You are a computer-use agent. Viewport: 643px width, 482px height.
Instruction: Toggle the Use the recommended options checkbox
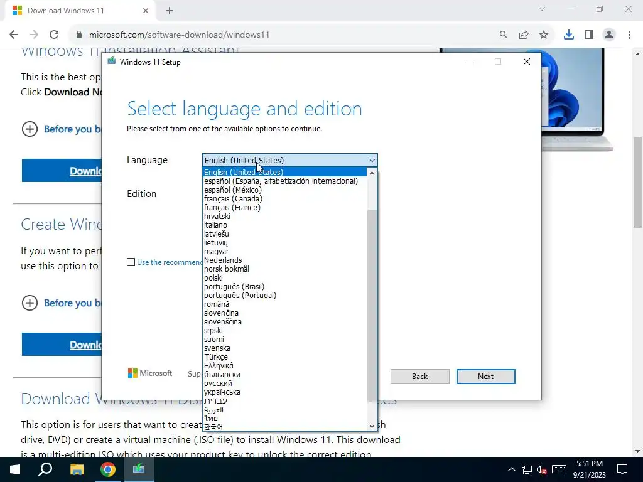131,262
